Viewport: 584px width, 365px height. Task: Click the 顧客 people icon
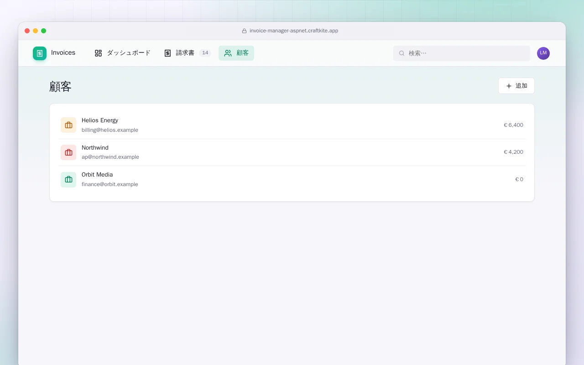click(x=228, y=53)
